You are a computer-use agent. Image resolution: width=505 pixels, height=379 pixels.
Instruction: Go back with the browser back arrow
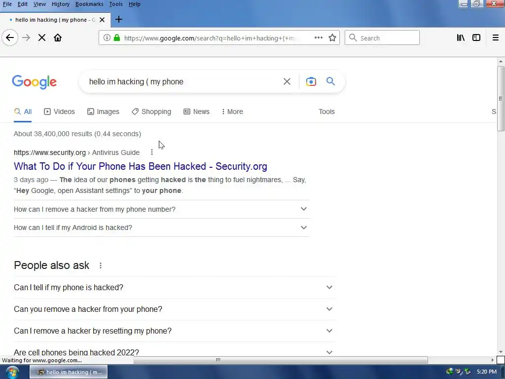[10, 38]
